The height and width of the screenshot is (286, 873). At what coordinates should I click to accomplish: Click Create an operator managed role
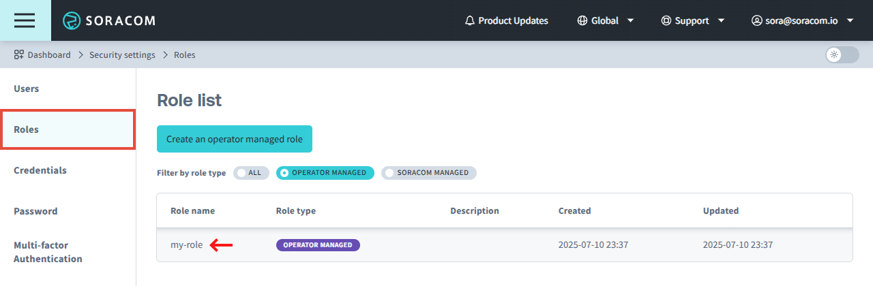click(234, 139)
